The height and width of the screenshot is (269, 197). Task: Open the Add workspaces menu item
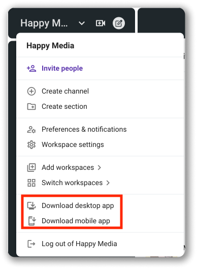tap(68, 167)
